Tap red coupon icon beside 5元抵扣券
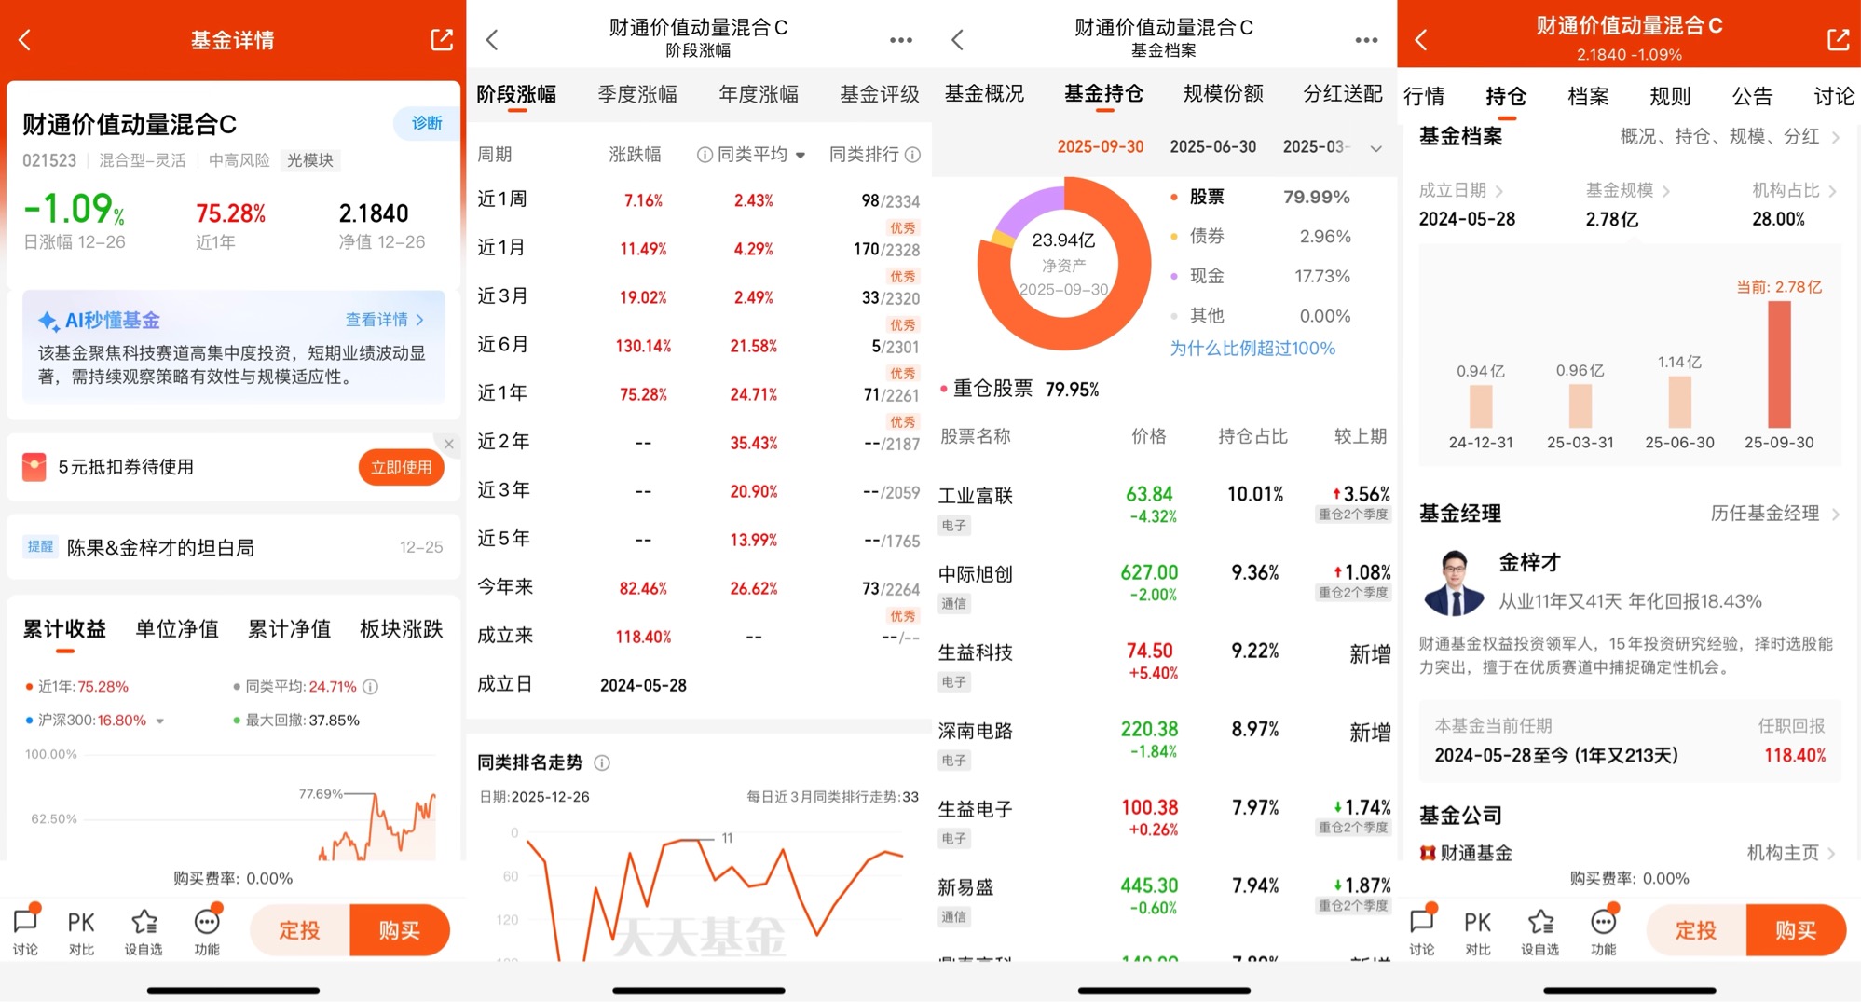The width and height of the screenshot is (1861, 1002). coord(34,467)
